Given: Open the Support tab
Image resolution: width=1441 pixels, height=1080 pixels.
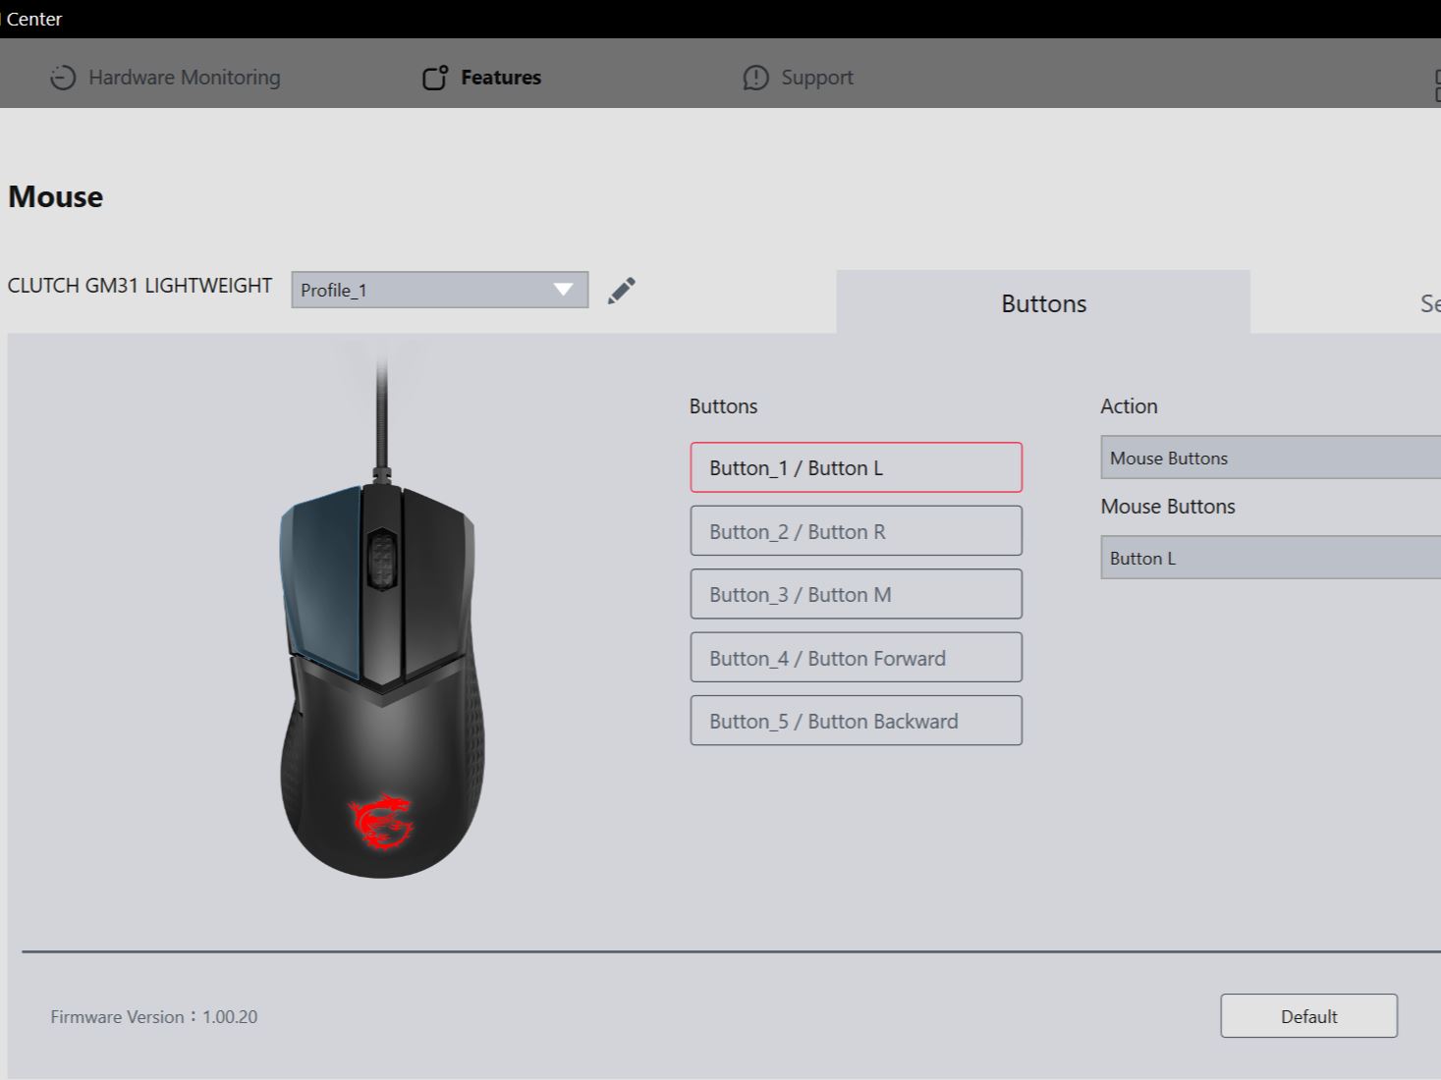Looking at the screenshot, I should [798, 78].
